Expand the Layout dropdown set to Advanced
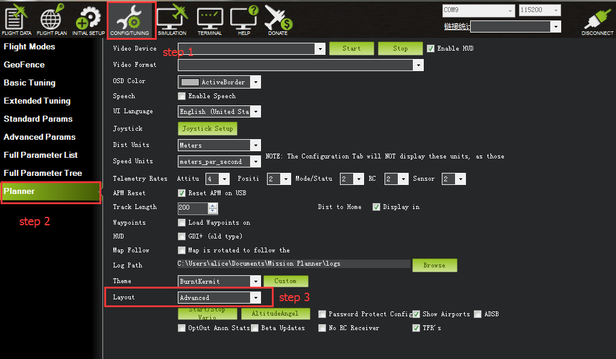 coord(256,298)
